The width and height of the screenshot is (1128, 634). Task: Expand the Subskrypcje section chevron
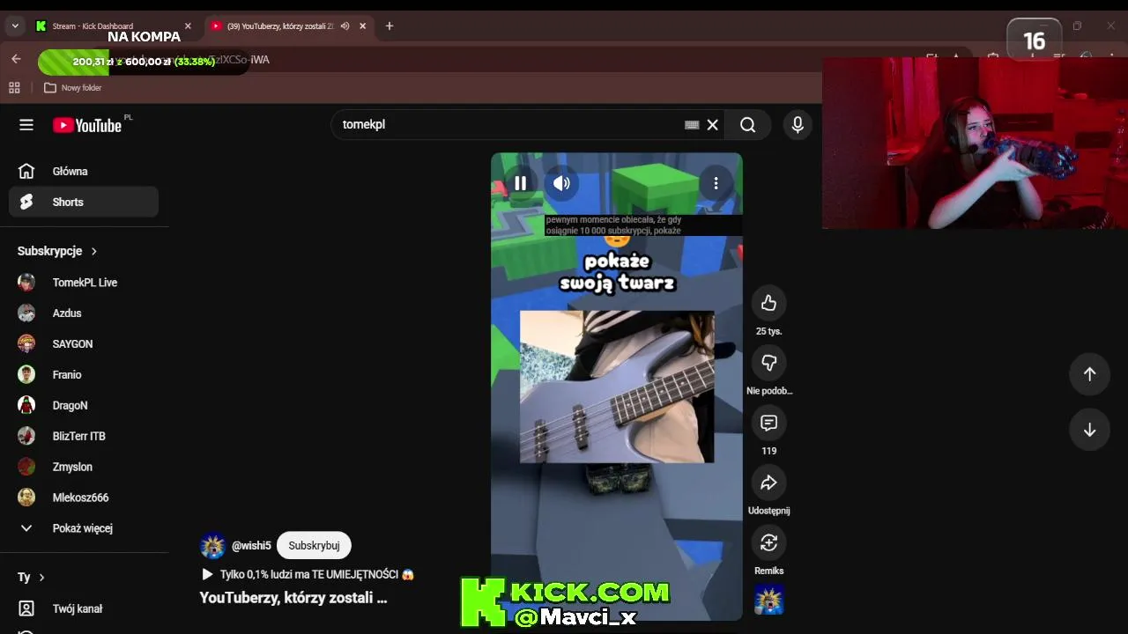pyautogui.click(x=94, y=251)
